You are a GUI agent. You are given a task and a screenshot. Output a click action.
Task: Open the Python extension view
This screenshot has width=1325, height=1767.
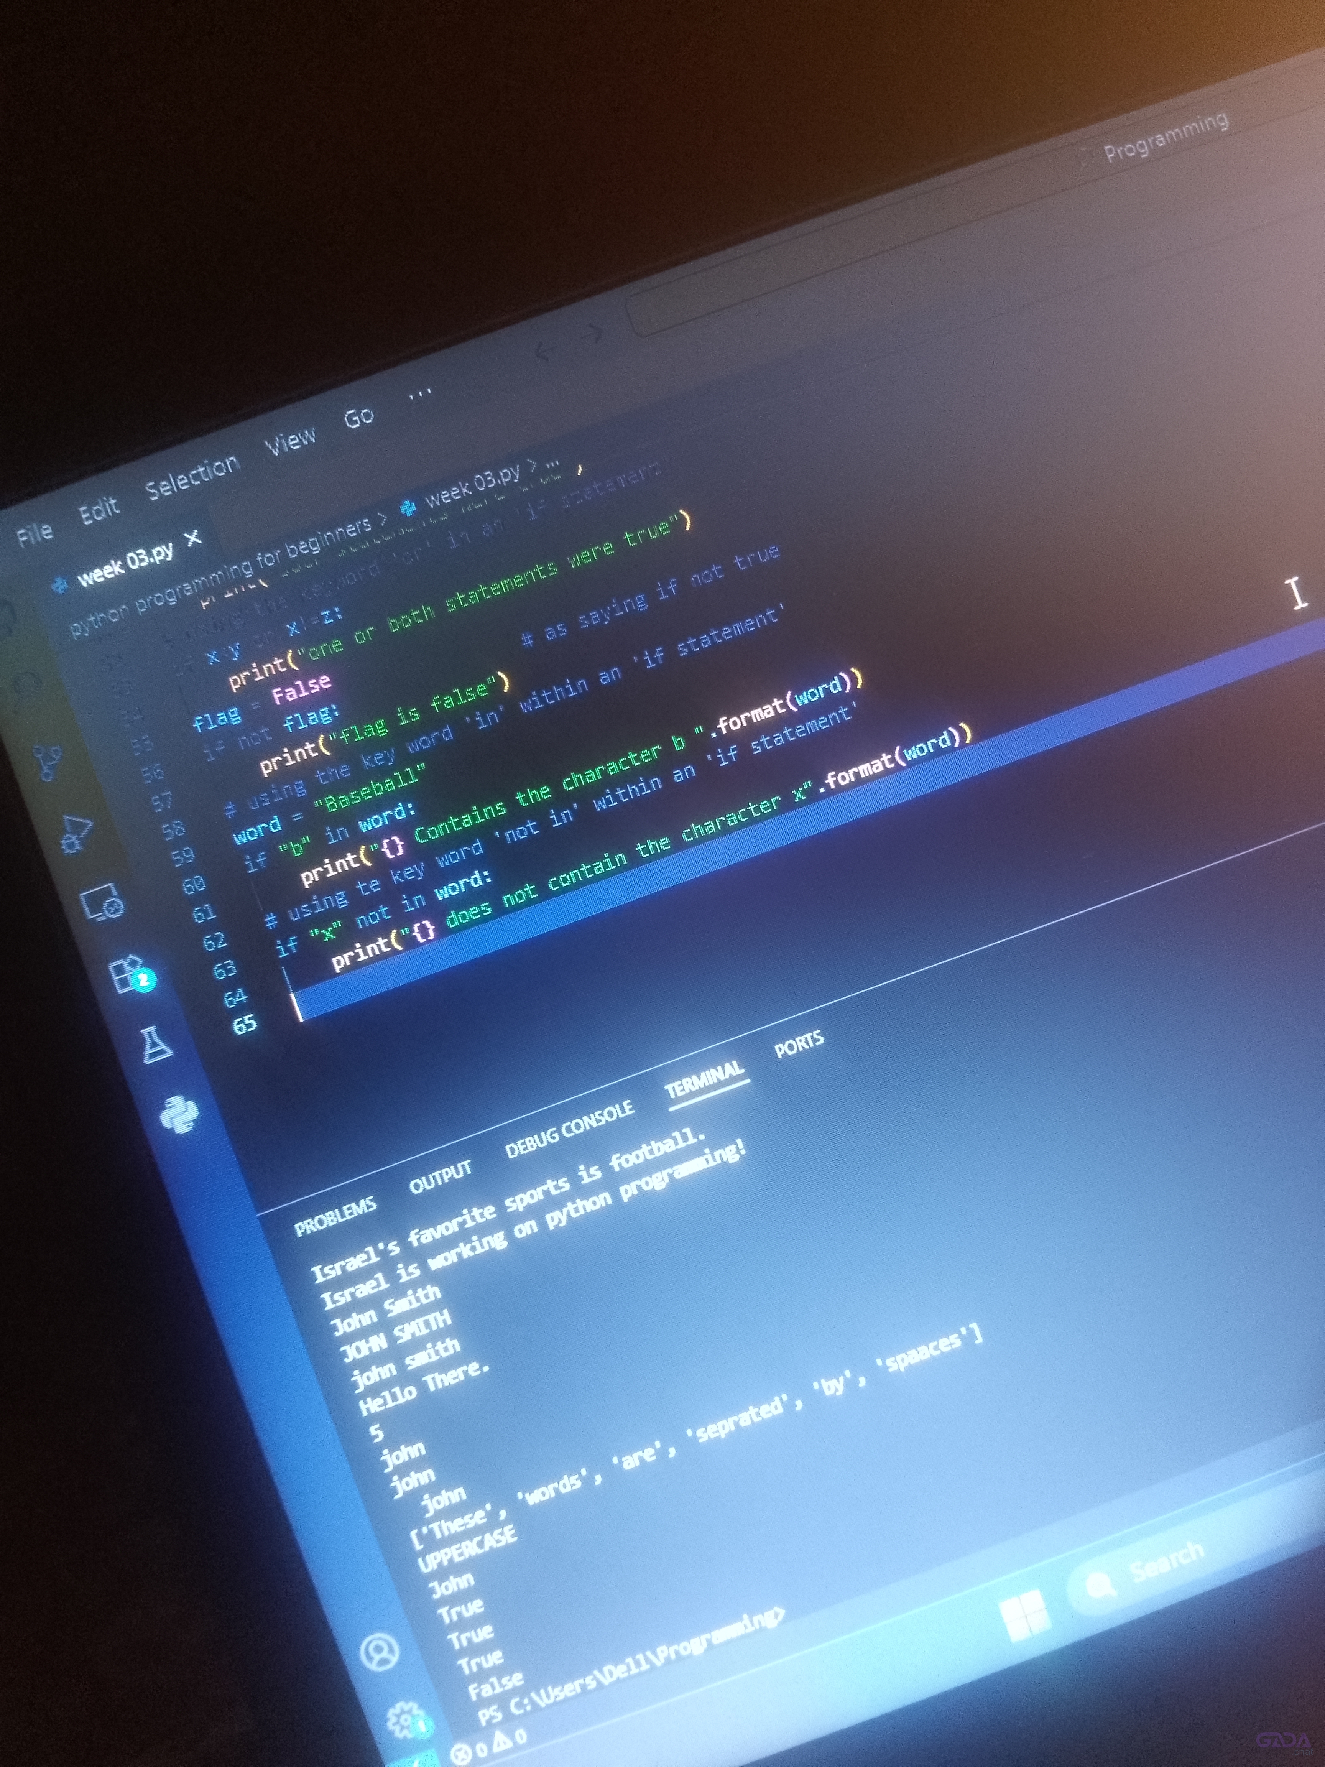coord(180,1115)
